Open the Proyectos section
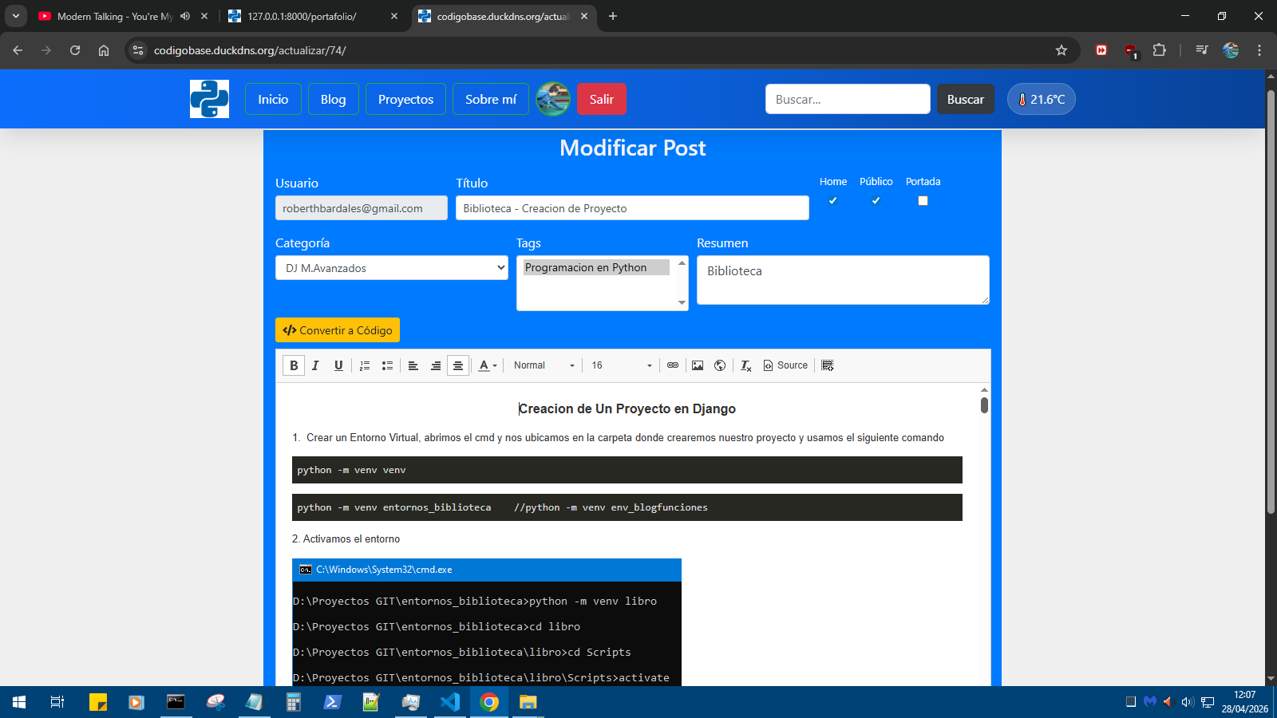1277x718 pixels. coord(405,99)
